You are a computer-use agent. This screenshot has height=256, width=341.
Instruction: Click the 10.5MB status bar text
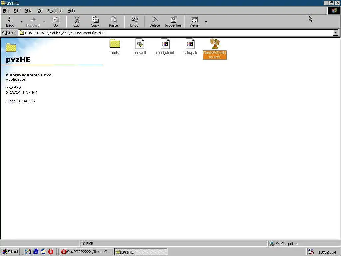[87, 244]
